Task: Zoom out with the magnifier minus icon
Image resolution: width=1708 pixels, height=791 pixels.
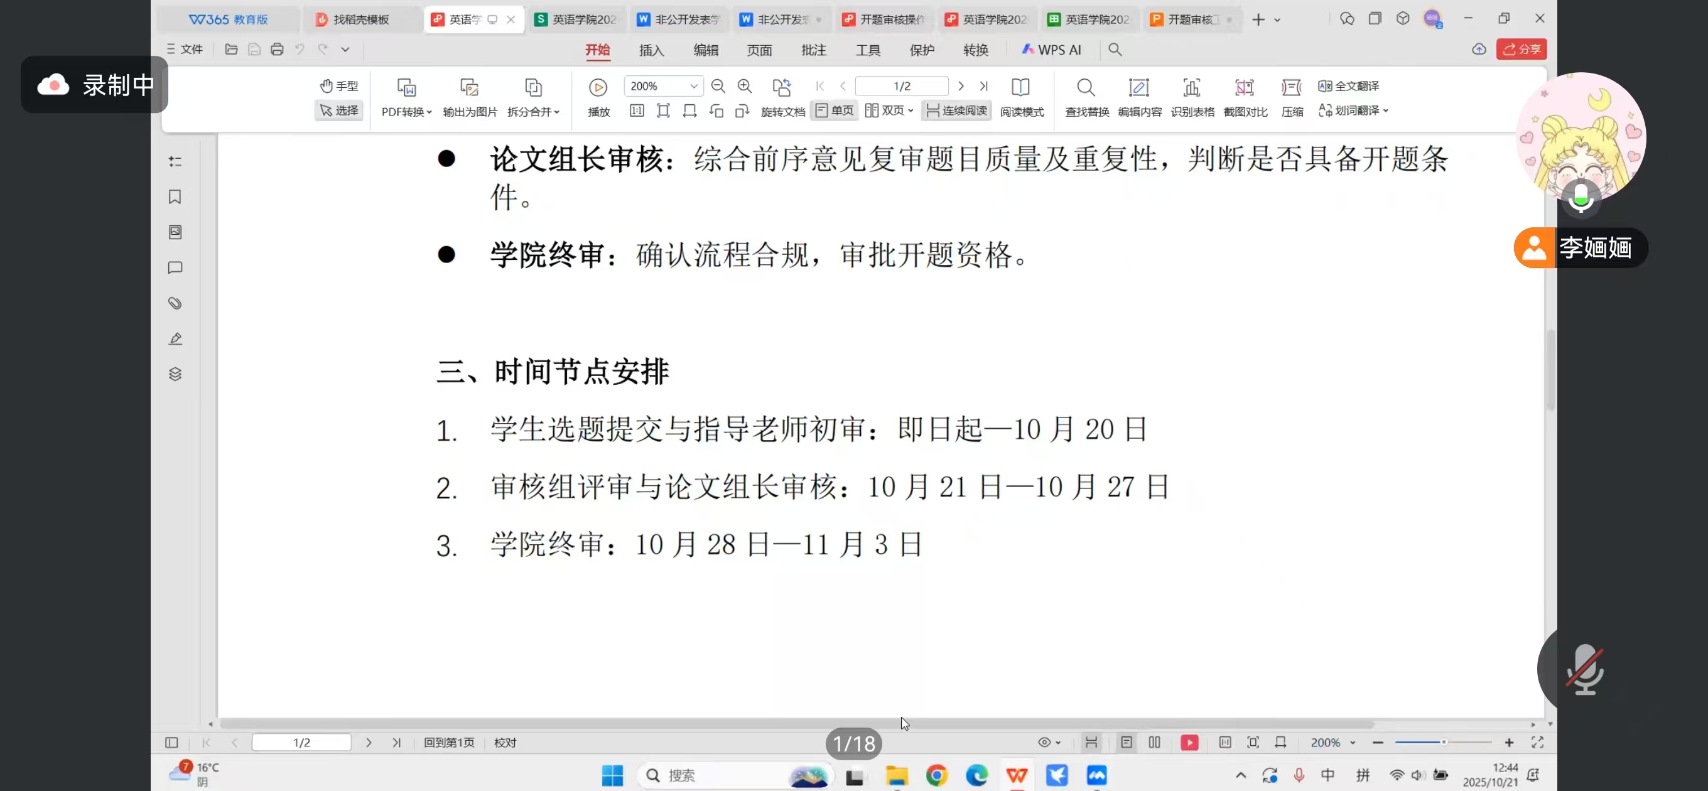Action: click(x=718, y=86)
